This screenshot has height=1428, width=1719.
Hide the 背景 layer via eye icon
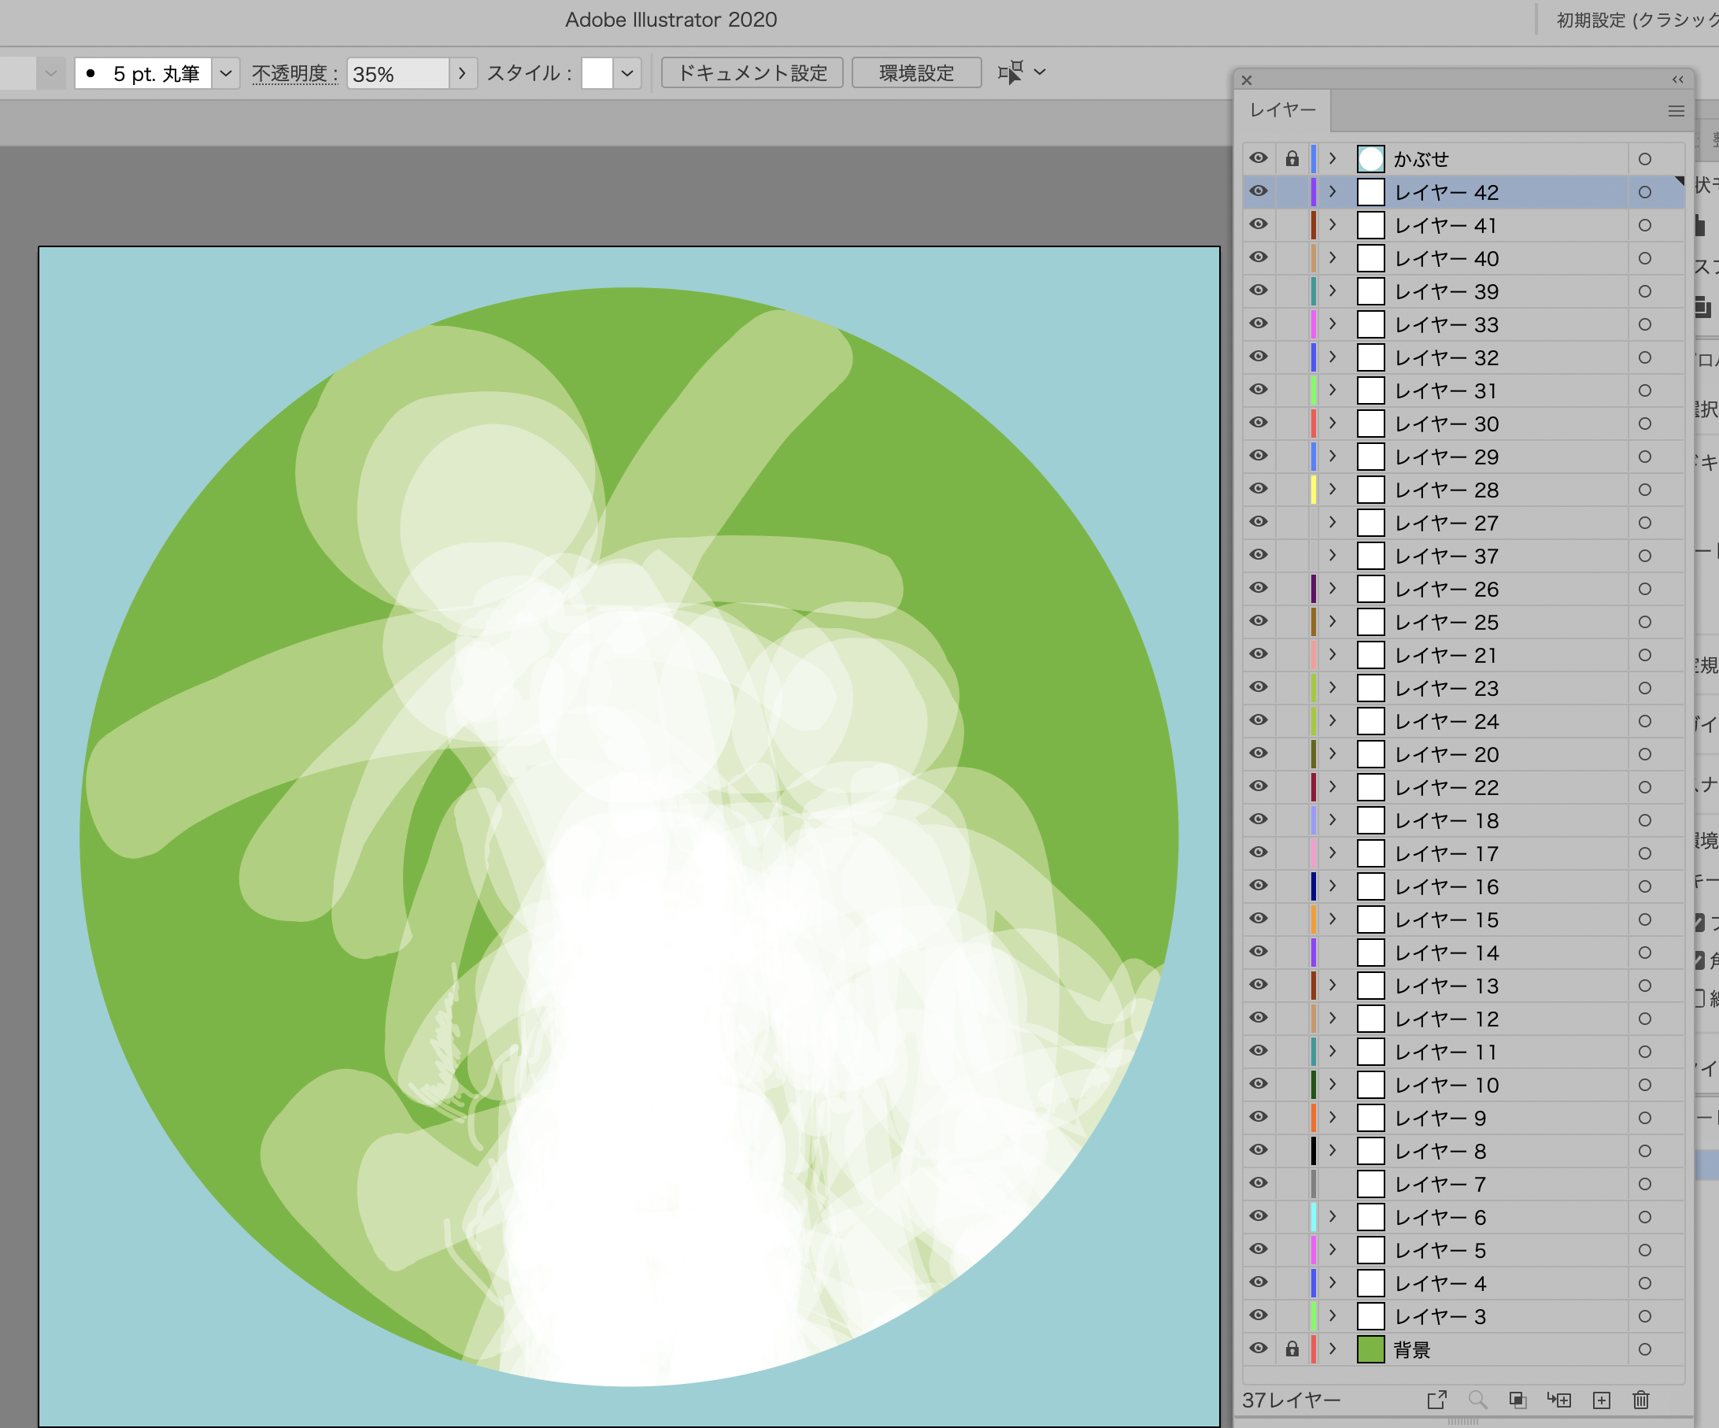point(1259,1348)
